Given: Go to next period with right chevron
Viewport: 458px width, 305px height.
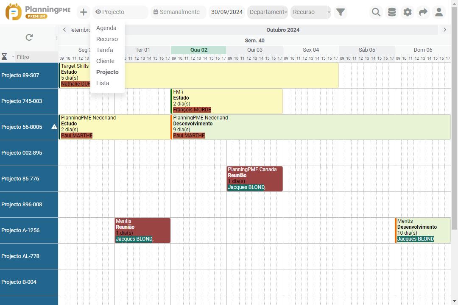Looking at the screenshot, I should pos(444,30).
